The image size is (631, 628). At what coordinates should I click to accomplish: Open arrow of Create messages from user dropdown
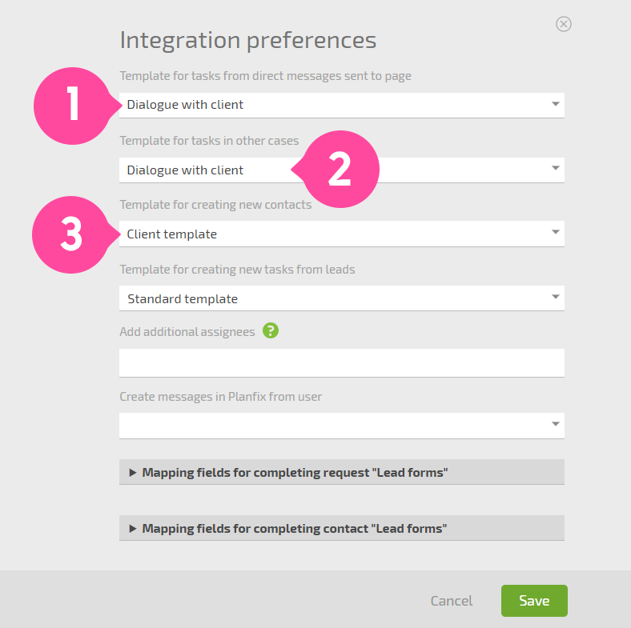click(x=556, y=424)
